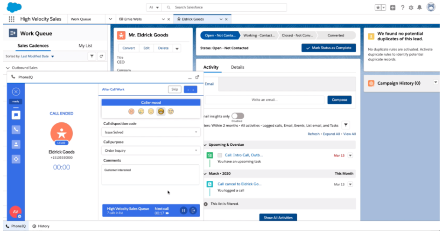Screen dimensions: 442x234
Task: Open the AV agent settings avatar
Action: [x=15, y=212]
